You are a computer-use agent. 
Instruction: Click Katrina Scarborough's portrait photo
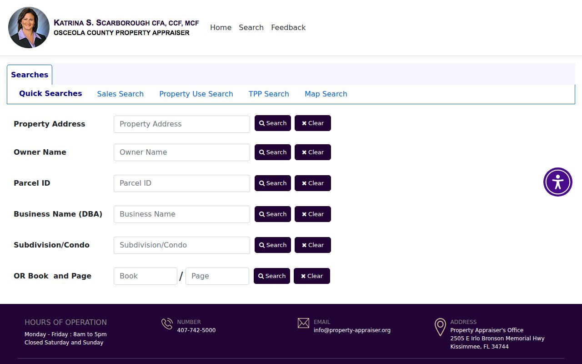tap(29, 27)
